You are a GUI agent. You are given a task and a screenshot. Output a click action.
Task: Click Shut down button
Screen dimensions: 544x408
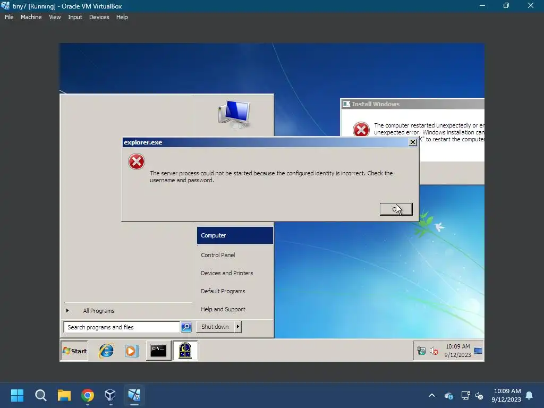coord(215,327)
